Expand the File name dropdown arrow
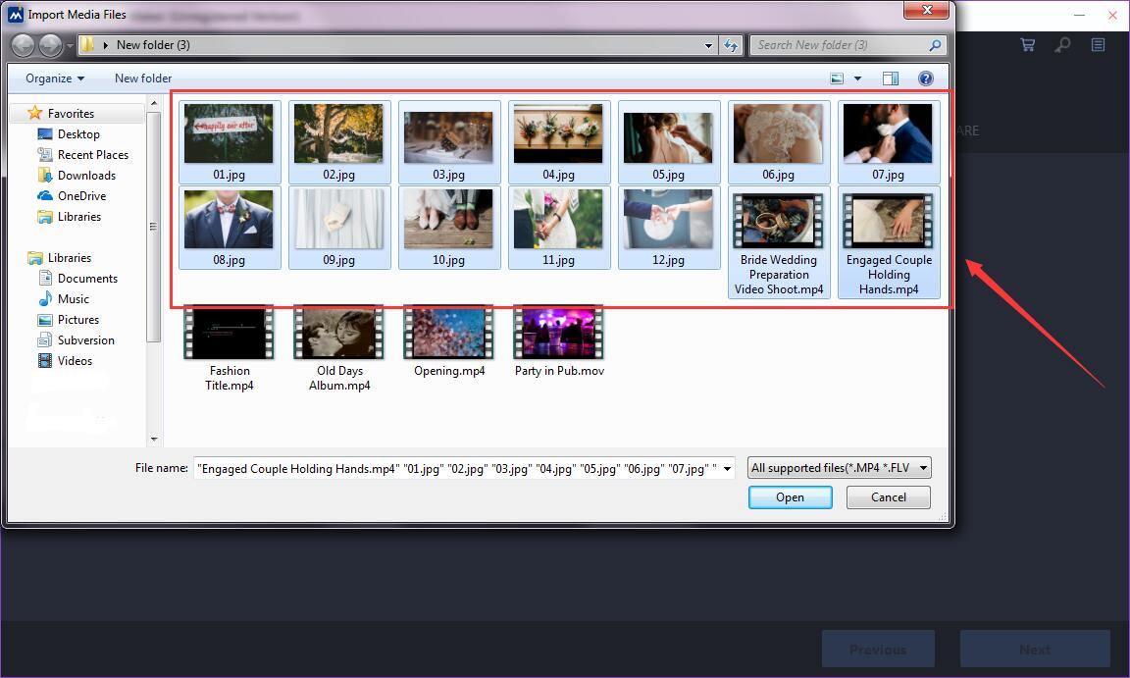 pos(727,469)
